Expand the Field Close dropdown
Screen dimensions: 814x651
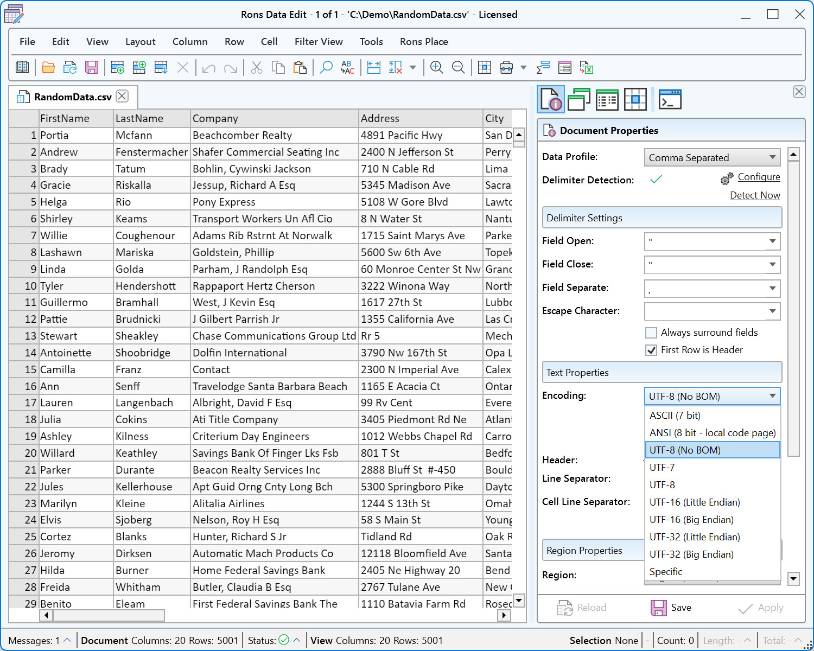tap(772, 264)
